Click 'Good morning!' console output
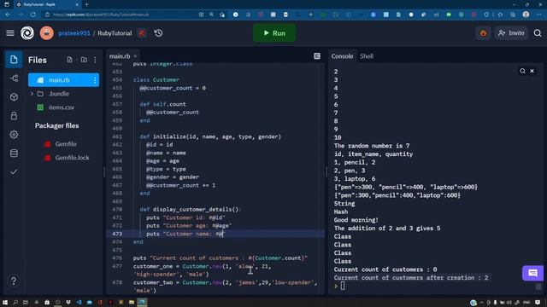This screenshot has height=307, width=547. (356, 220)
